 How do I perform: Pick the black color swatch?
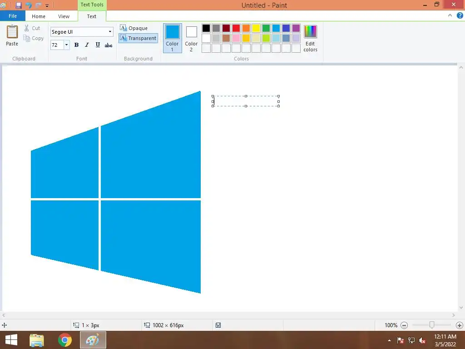[x=206, y=28]
